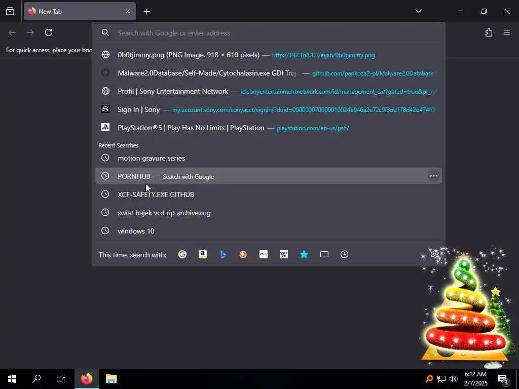Select the New Tab tab
This screenshot has width=519, height=389.
point(80,11)
